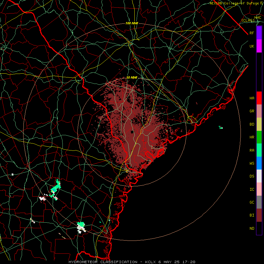Click the HYDROMETEOR CLASSIFICATION caption text
The image size is (264, 264).
[x=103, y=262]
